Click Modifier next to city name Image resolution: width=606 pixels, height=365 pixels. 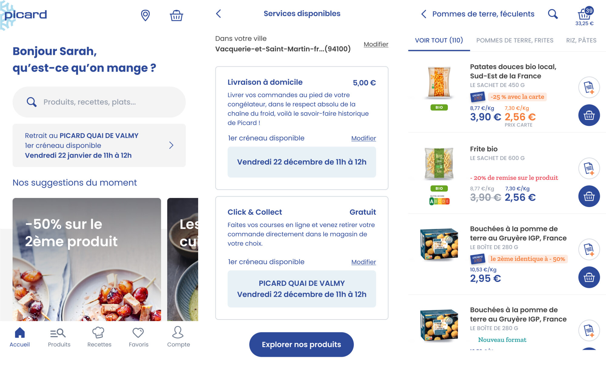[x=376, y=44]
